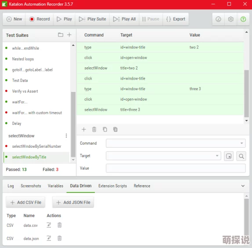Click the Add CSV File button
Screen dimensions: 252x248
(x=25, y=202)
